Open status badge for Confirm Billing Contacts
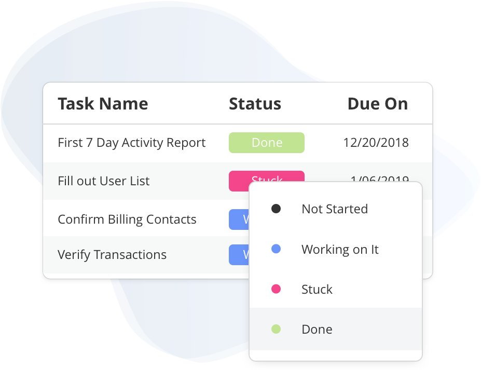 [239, 220]
